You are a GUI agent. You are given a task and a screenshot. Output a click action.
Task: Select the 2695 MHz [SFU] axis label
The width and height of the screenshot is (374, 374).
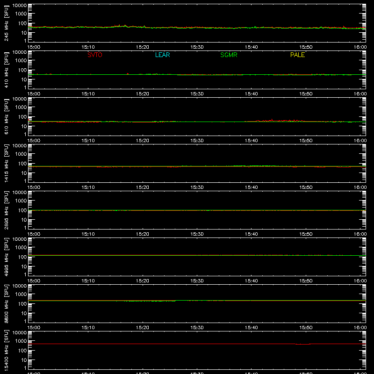point(7,210)
